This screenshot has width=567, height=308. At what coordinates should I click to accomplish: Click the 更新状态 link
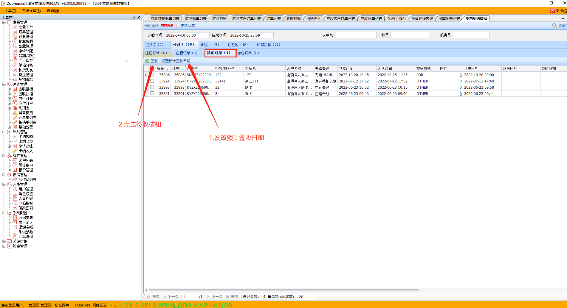tap(188, 26)
